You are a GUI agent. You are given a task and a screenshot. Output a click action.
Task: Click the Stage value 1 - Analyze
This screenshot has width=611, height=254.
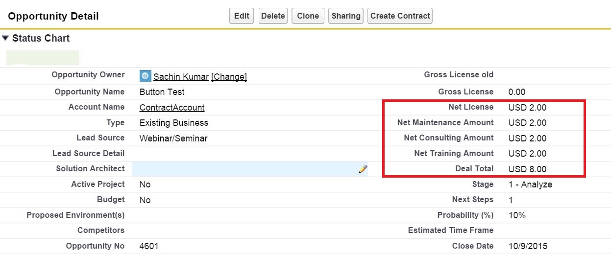pyautogui.click(x=530, y=185)
